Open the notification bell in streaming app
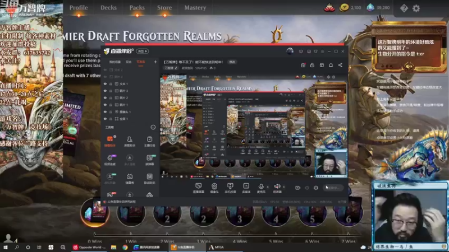The height and width of the screenshot is (252, 449). [x=331, y=65]
